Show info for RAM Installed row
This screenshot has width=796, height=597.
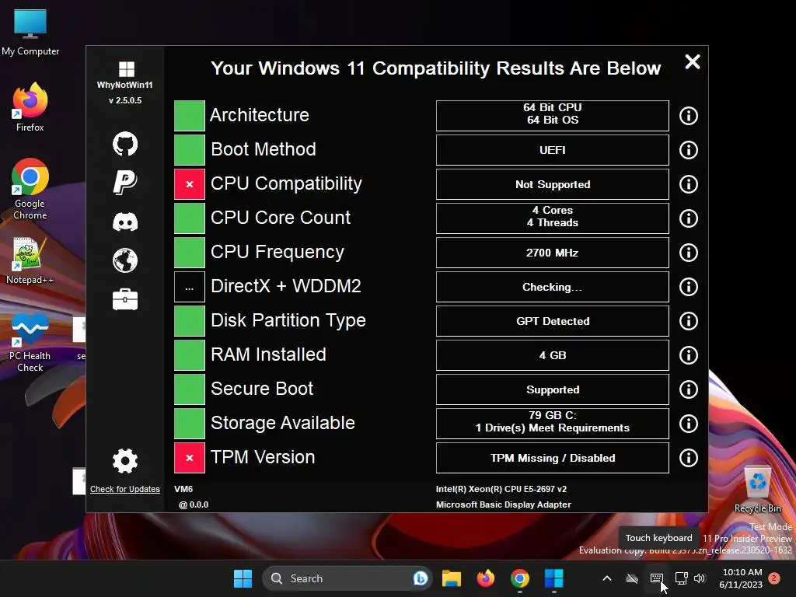[689, 354]
